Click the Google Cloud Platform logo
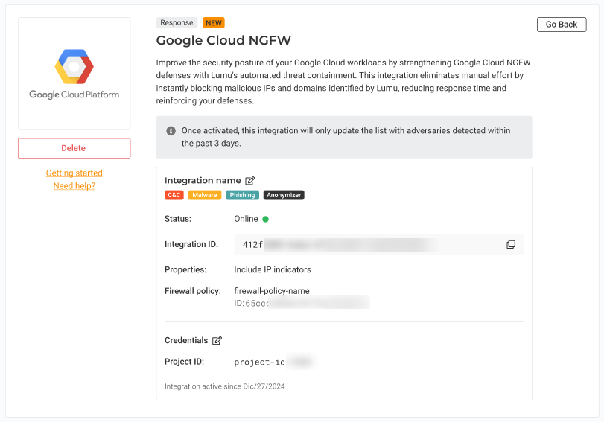 point(74,74)
